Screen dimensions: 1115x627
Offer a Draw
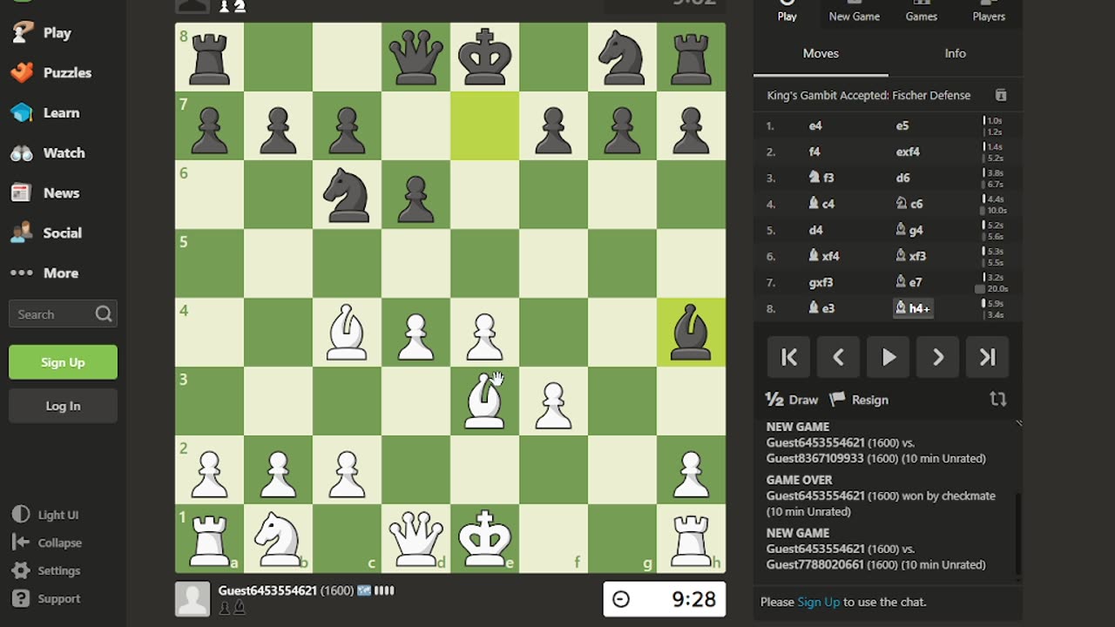792,400
